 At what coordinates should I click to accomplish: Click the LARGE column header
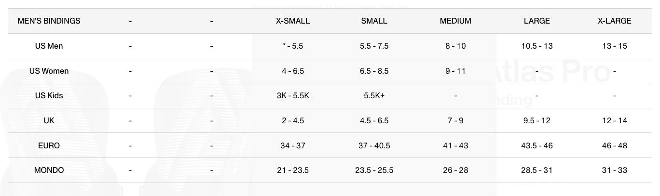tap(536, 21)
